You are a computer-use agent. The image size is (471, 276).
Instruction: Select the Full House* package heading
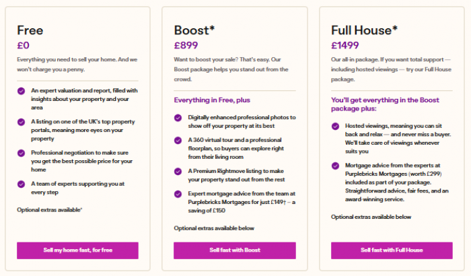pyautogui.click(x=364, y=30)
